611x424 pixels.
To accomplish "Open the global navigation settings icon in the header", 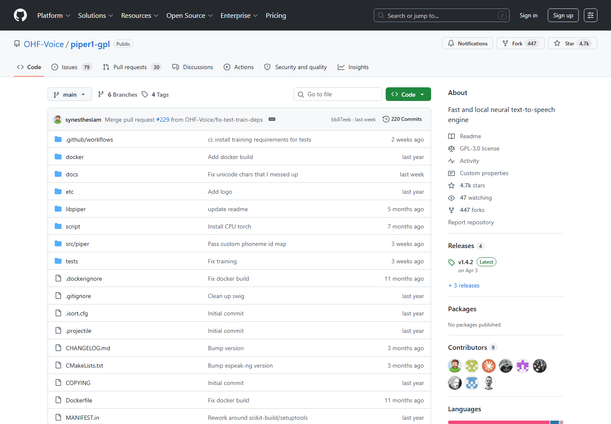I will (591, 15).
